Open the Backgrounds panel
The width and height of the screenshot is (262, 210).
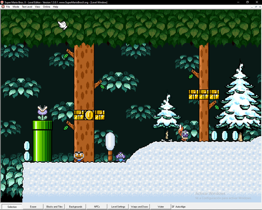click(76, 207)
